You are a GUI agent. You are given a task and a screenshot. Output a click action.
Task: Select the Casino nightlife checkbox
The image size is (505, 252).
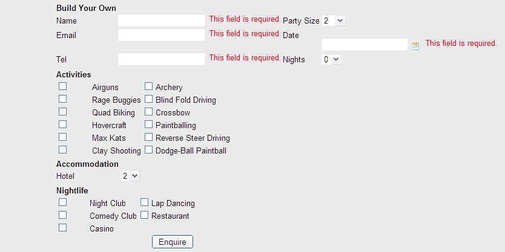62,228
